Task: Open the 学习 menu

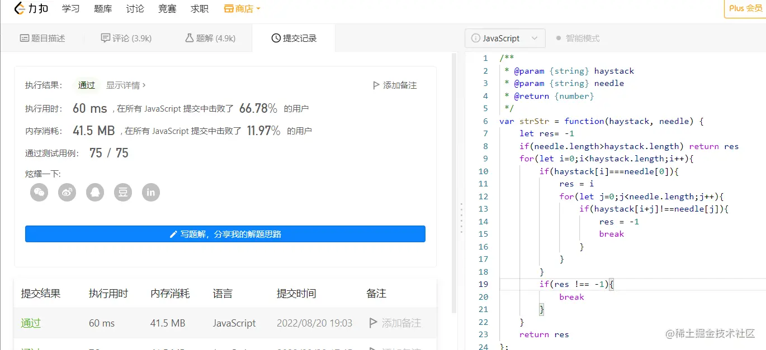Action: 70,8
